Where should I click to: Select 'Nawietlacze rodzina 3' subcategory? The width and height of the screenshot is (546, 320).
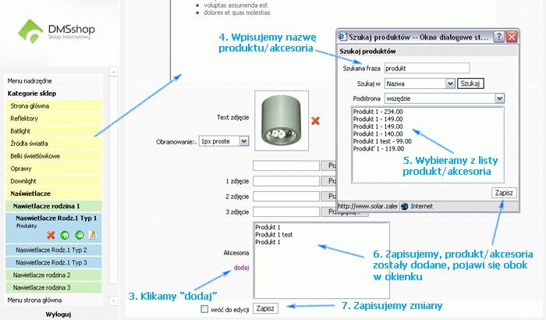coord(54,287)
